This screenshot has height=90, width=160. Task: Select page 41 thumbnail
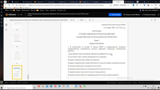click(17, 55)
